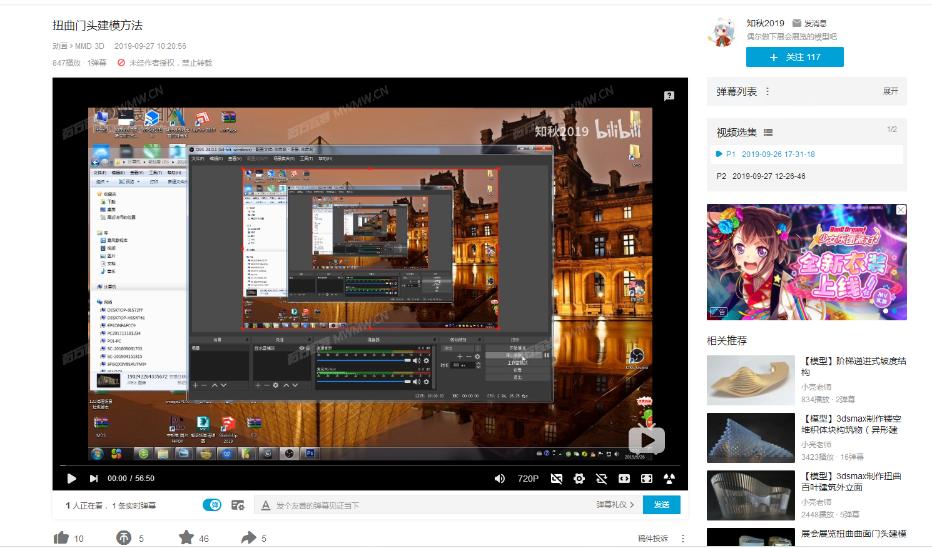Image resolution: width=932 pixels, height=548 pixels.
Task: Click the uploader avatar image
Action: 722,33
